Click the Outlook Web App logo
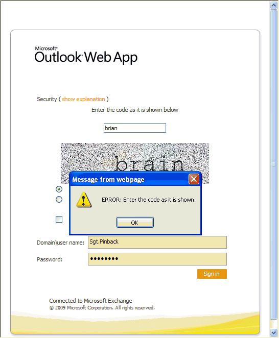 [86, 55]
